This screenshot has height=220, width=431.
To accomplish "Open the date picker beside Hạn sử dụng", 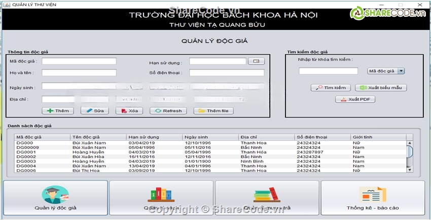I will pos(256,61).
